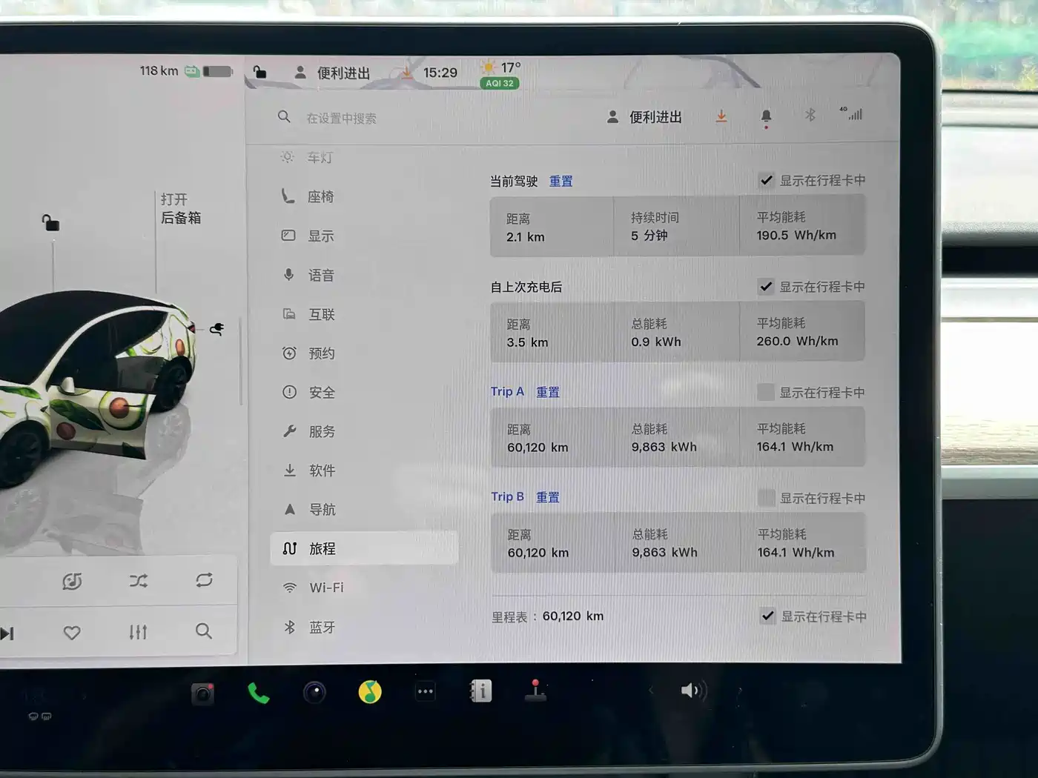Open the owner's manual app icon

click(x=480, y=691)
